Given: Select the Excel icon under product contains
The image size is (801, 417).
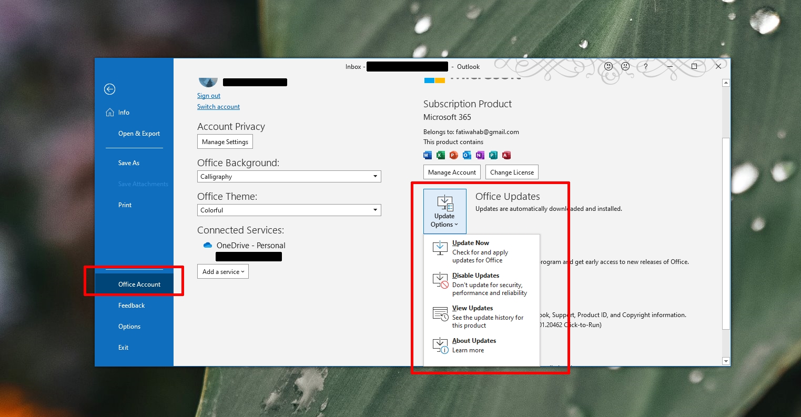Looking at the screenshot, I should click(441, 155).
